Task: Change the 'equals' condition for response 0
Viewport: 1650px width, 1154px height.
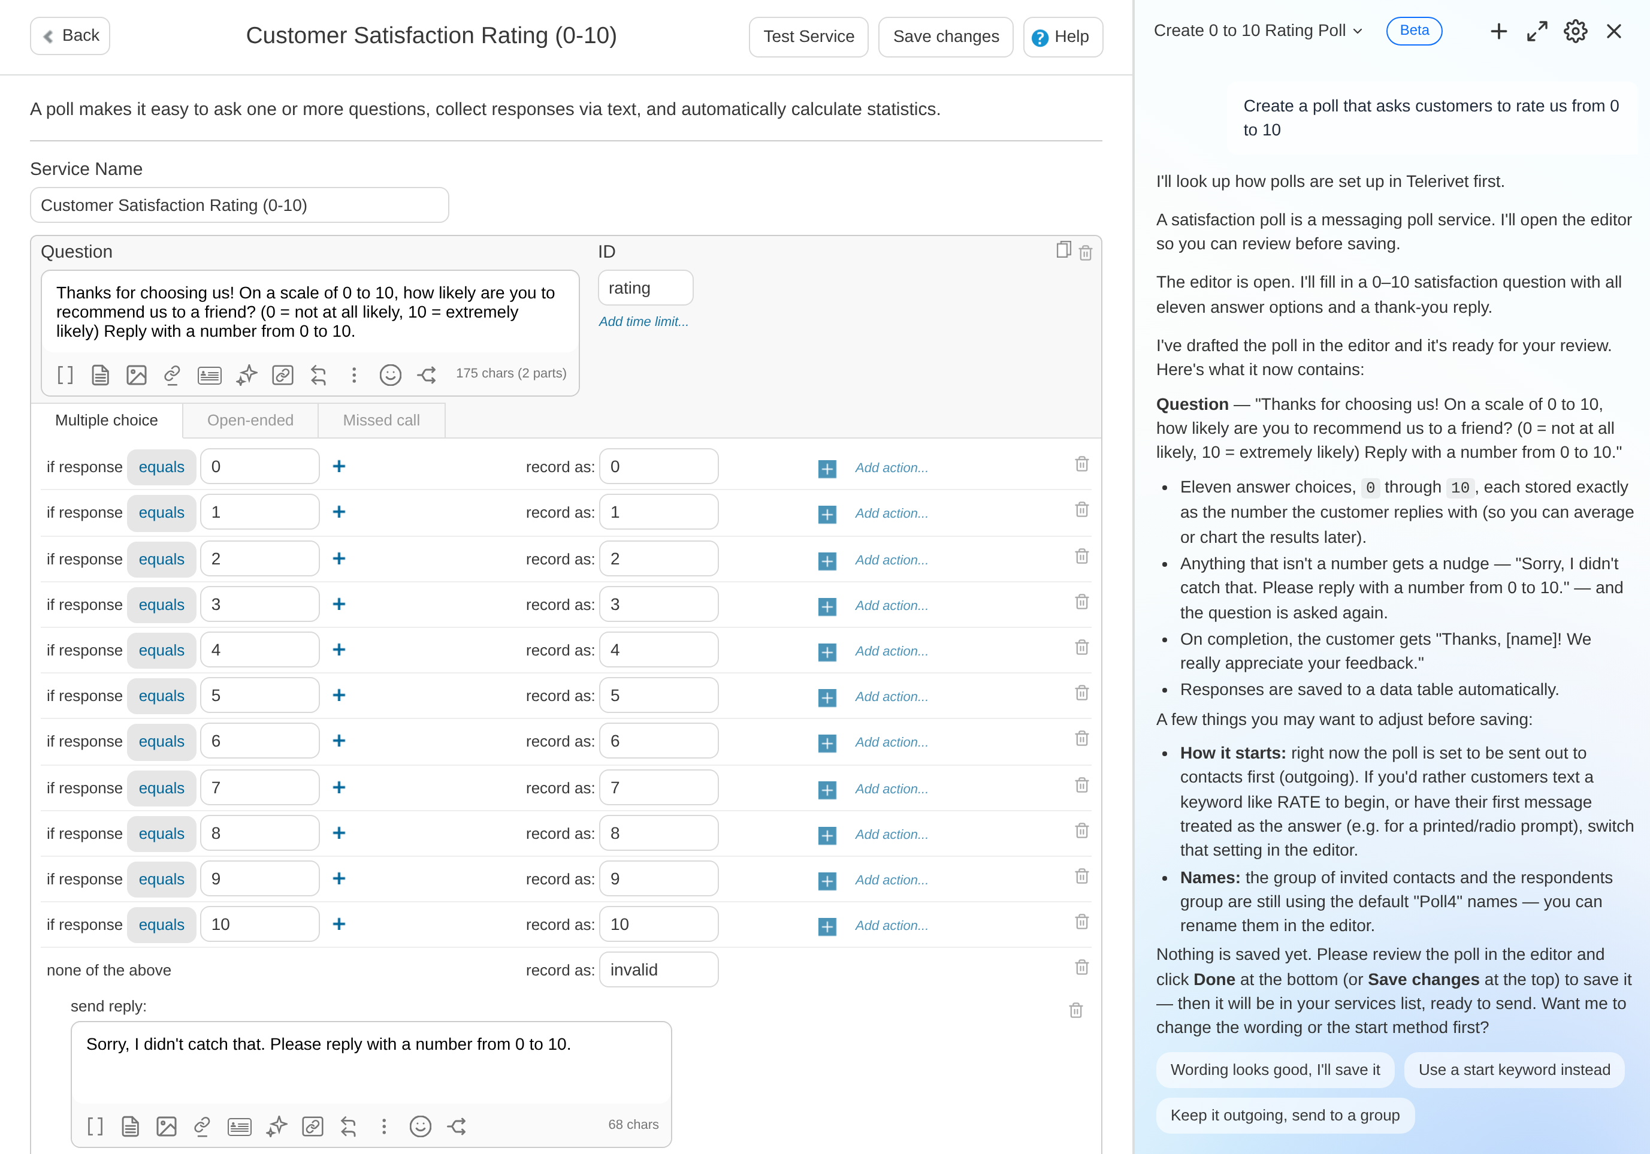Action: pyautogui.click(x=161, y=467)
